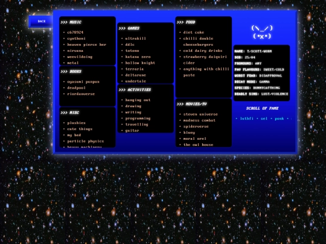
Task: Click the DOB 25/04 line
Action: (x=245, y=57)
